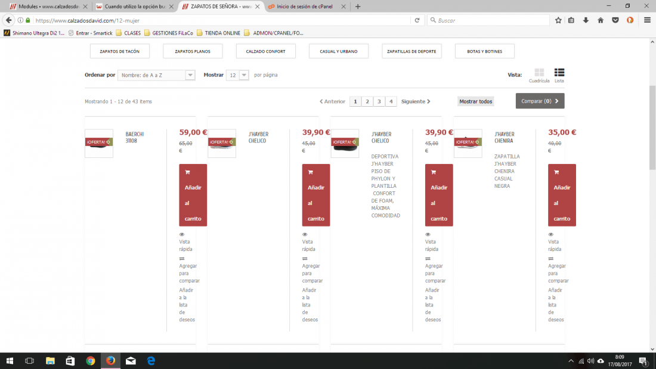Open the Mostrar items per page dropdown

point(237,75)
